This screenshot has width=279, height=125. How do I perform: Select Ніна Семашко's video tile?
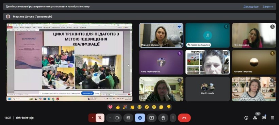tap(254, 35)
